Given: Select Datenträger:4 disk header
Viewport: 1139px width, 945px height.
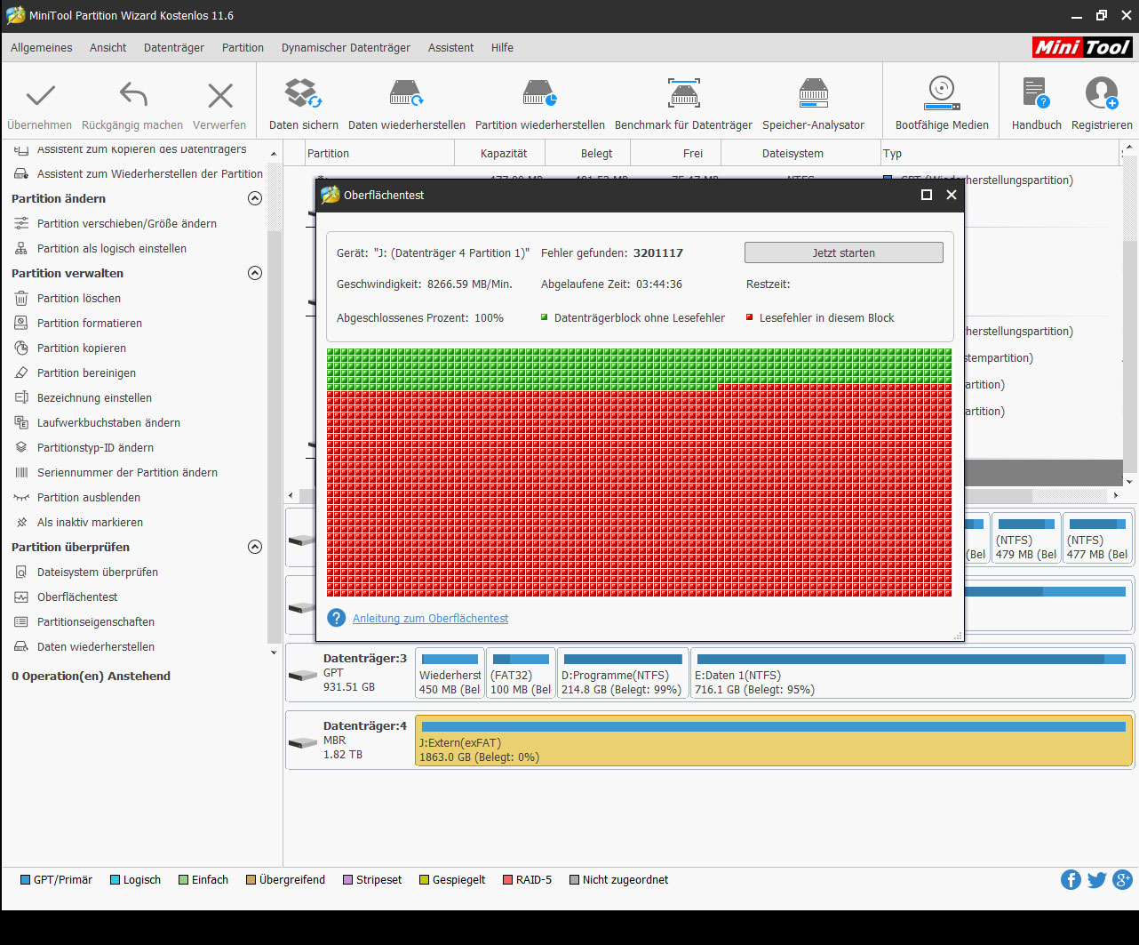Looking at the screenshot, I should click(x=348, y=740).
